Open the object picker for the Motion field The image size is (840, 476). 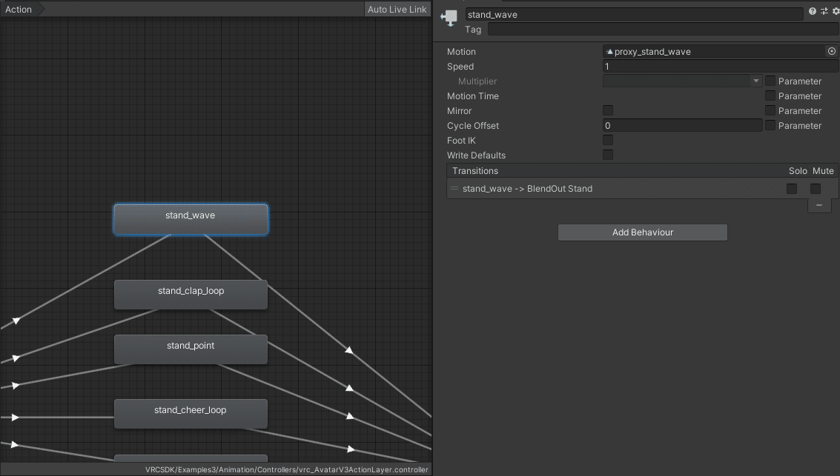(x=831, y=51)
